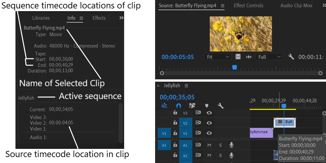This screenshot has height=163, width=326.
Task: Add a marker with the marker icon
Action: (x=207, y=106)
